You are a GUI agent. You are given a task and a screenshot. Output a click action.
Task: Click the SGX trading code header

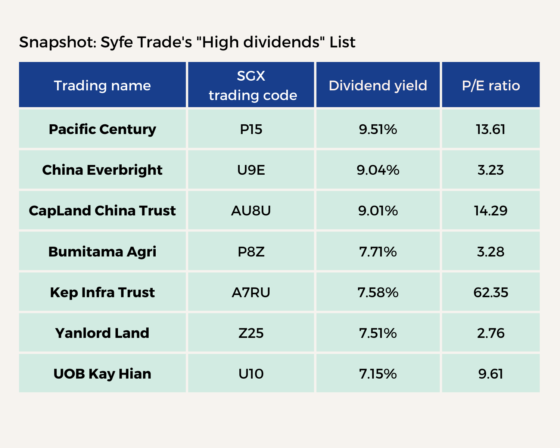coord(251,85)
